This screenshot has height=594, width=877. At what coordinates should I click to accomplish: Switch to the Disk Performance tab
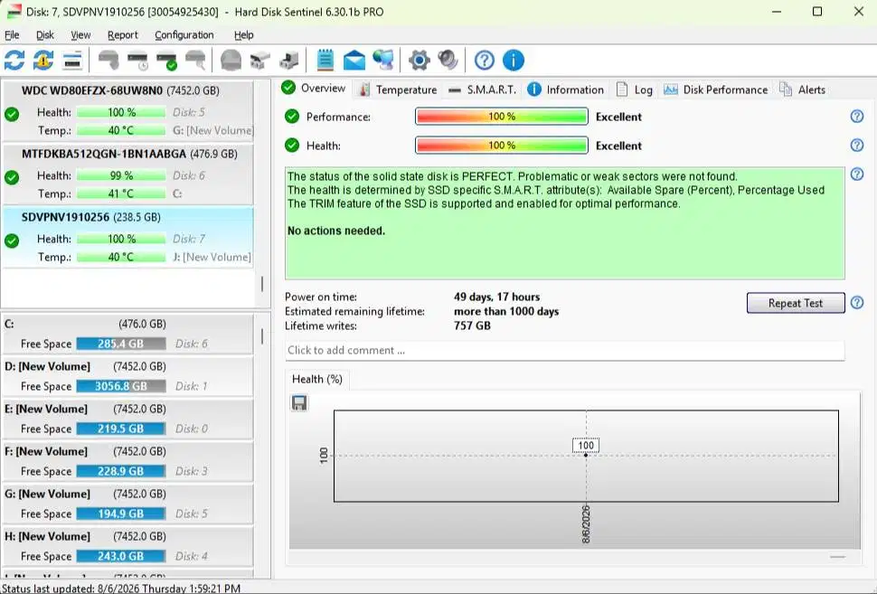tap(716, 90)
